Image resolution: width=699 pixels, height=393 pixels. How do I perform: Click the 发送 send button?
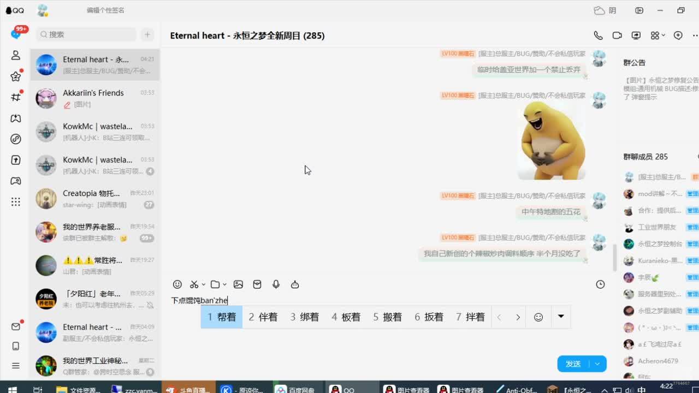[x=573, y=364]
